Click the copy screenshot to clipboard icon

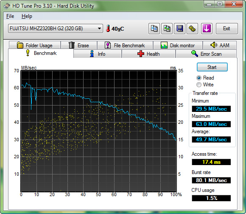167,29
